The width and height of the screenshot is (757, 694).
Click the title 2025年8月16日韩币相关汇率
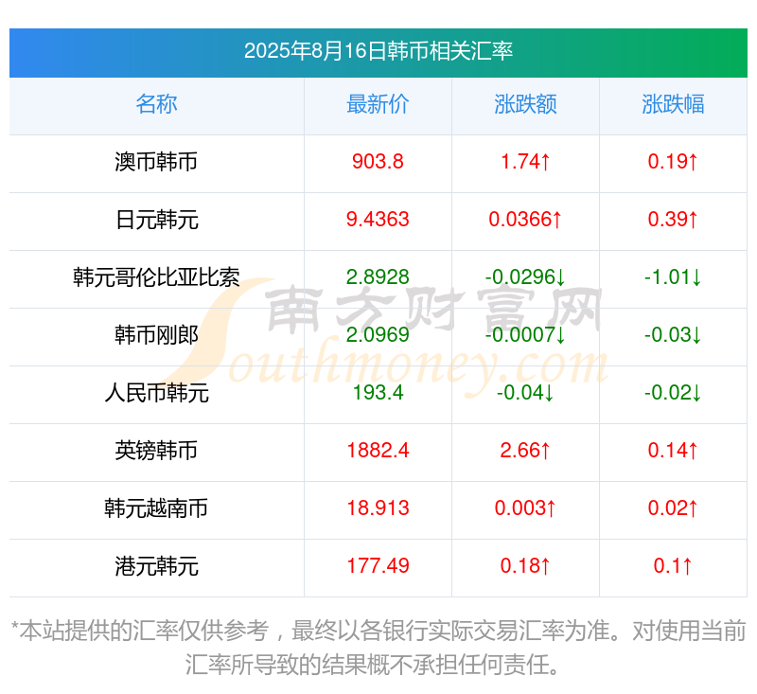point(378,51)
